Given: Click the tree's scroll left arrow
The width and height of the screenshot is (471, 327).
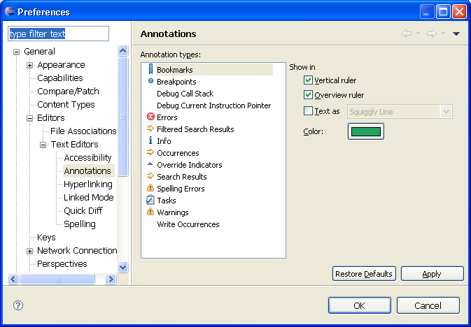Looking at the screenshot, I should click(13, 279).
